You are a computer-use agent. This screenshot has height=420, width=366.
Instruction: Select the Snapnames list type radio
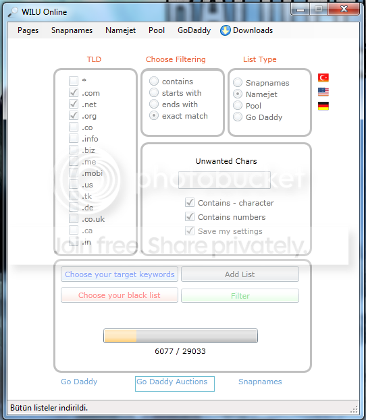pyautogui.click(x=238, y=82)
